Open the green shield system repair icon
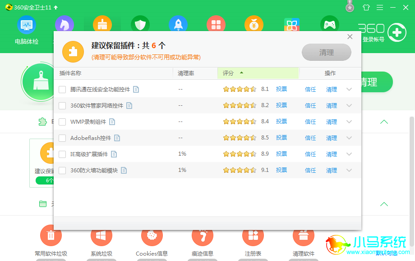 [140, 24]
